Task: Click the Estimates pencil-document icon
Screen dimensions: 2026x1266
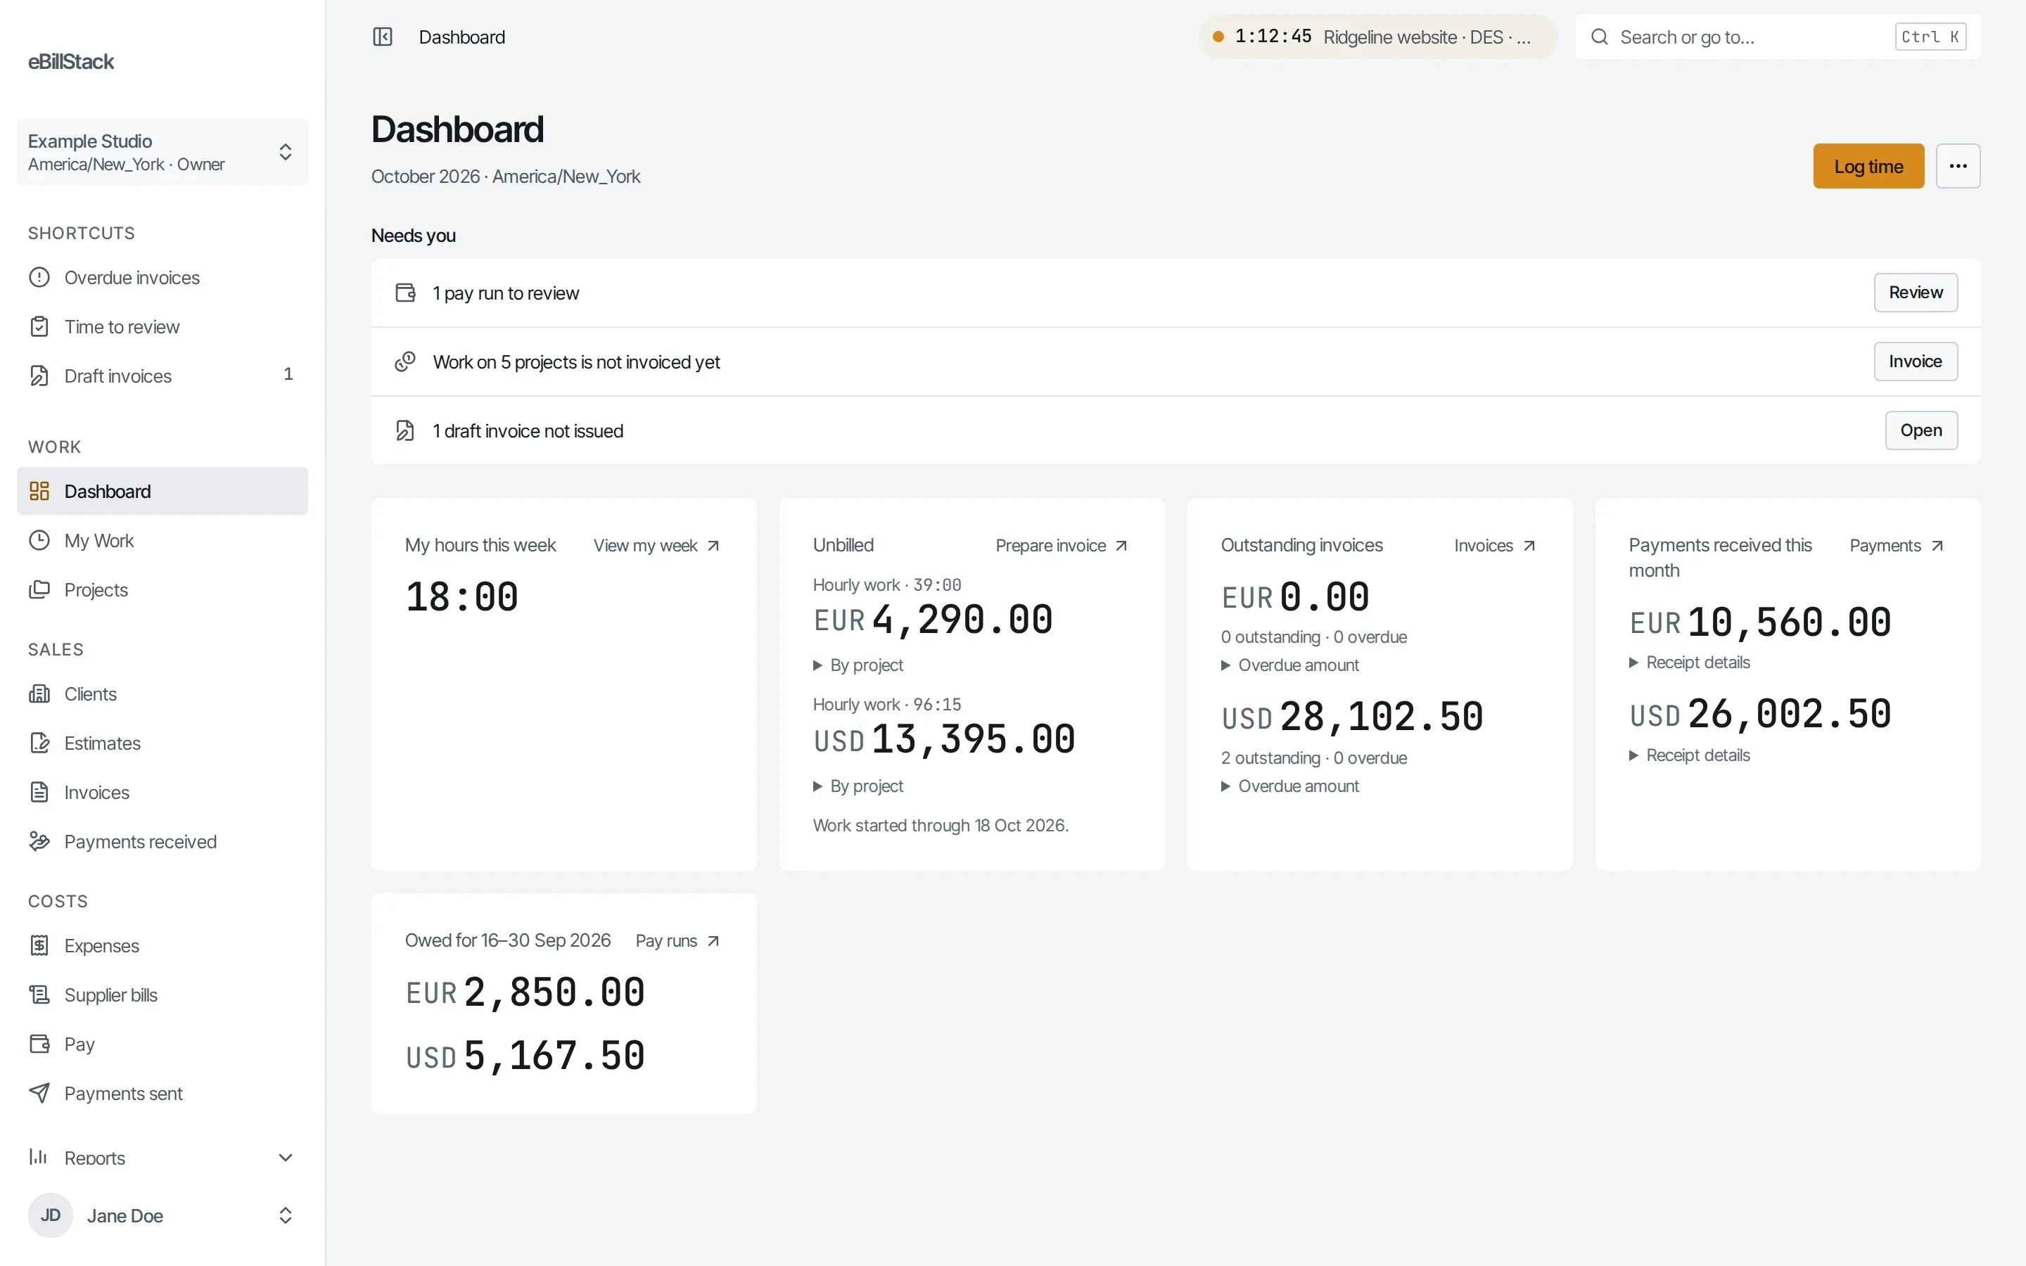Action: (x=39, y=743)
